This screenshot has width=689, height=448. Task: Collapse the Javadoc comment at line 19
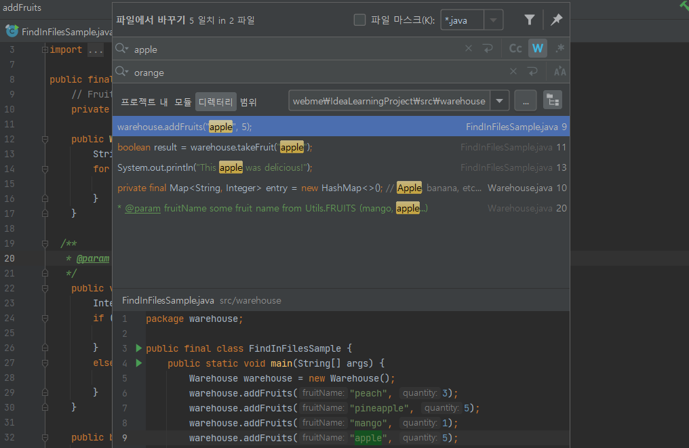point(44,243)
